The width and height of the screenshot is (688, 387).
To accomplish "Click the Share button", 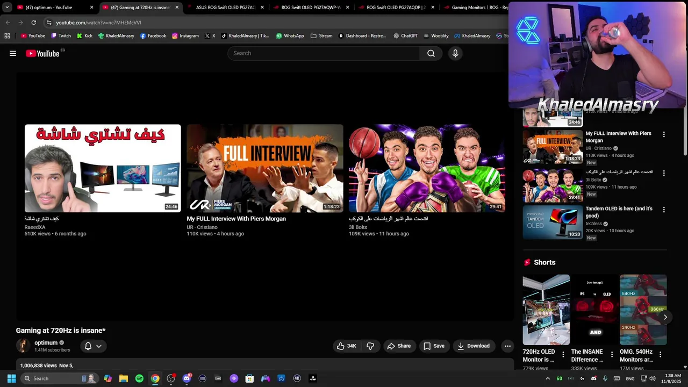I will tap(399, 346).
